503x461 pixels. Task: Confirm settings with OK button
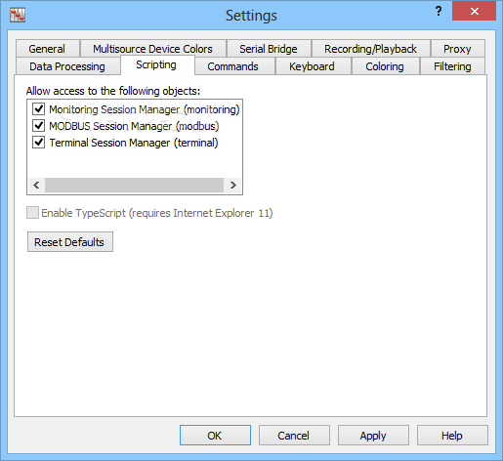coord(215,436)
